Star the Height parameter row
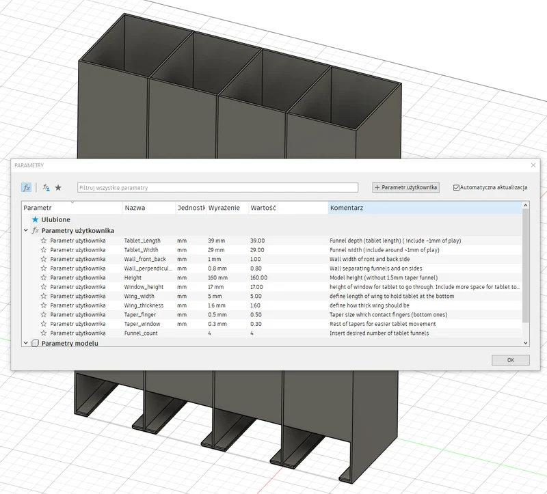 coord(44,277)
